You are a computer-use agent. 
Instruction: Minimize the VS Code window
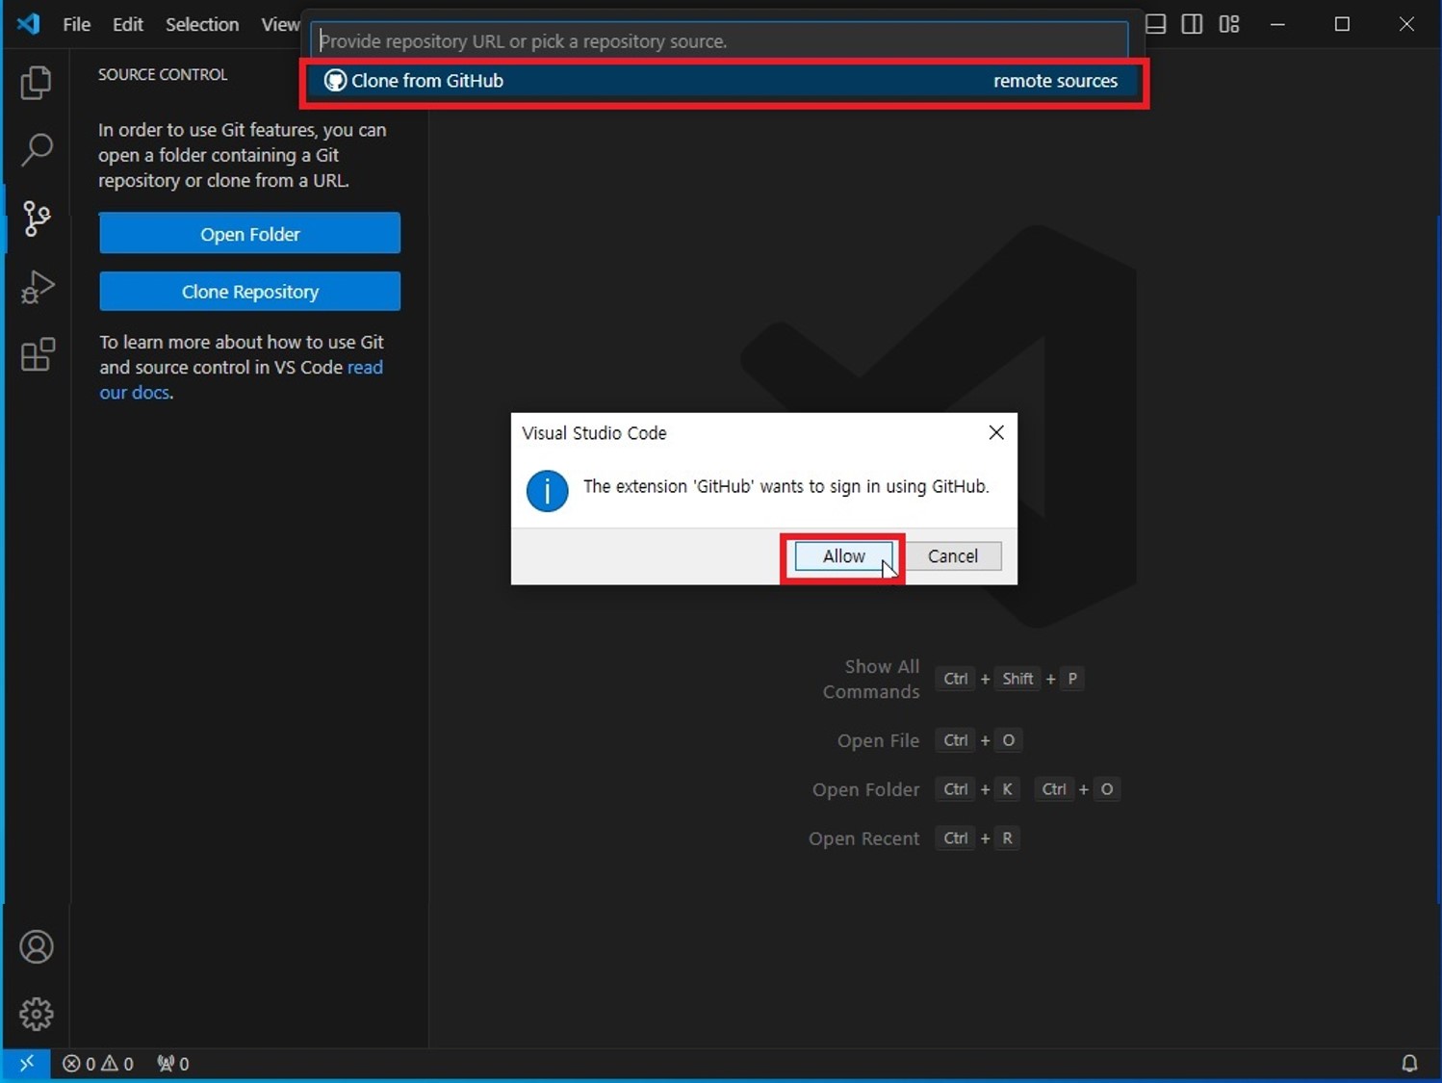coord(1277,24)
